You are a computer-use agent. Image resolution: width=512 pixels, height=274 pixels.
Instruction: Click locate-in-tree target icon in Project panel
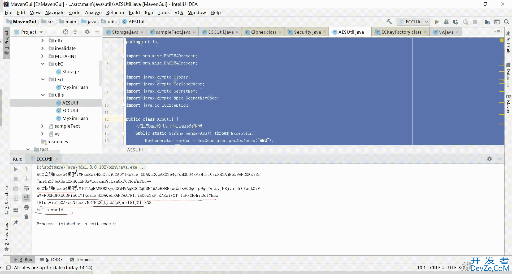pos(66,32)
